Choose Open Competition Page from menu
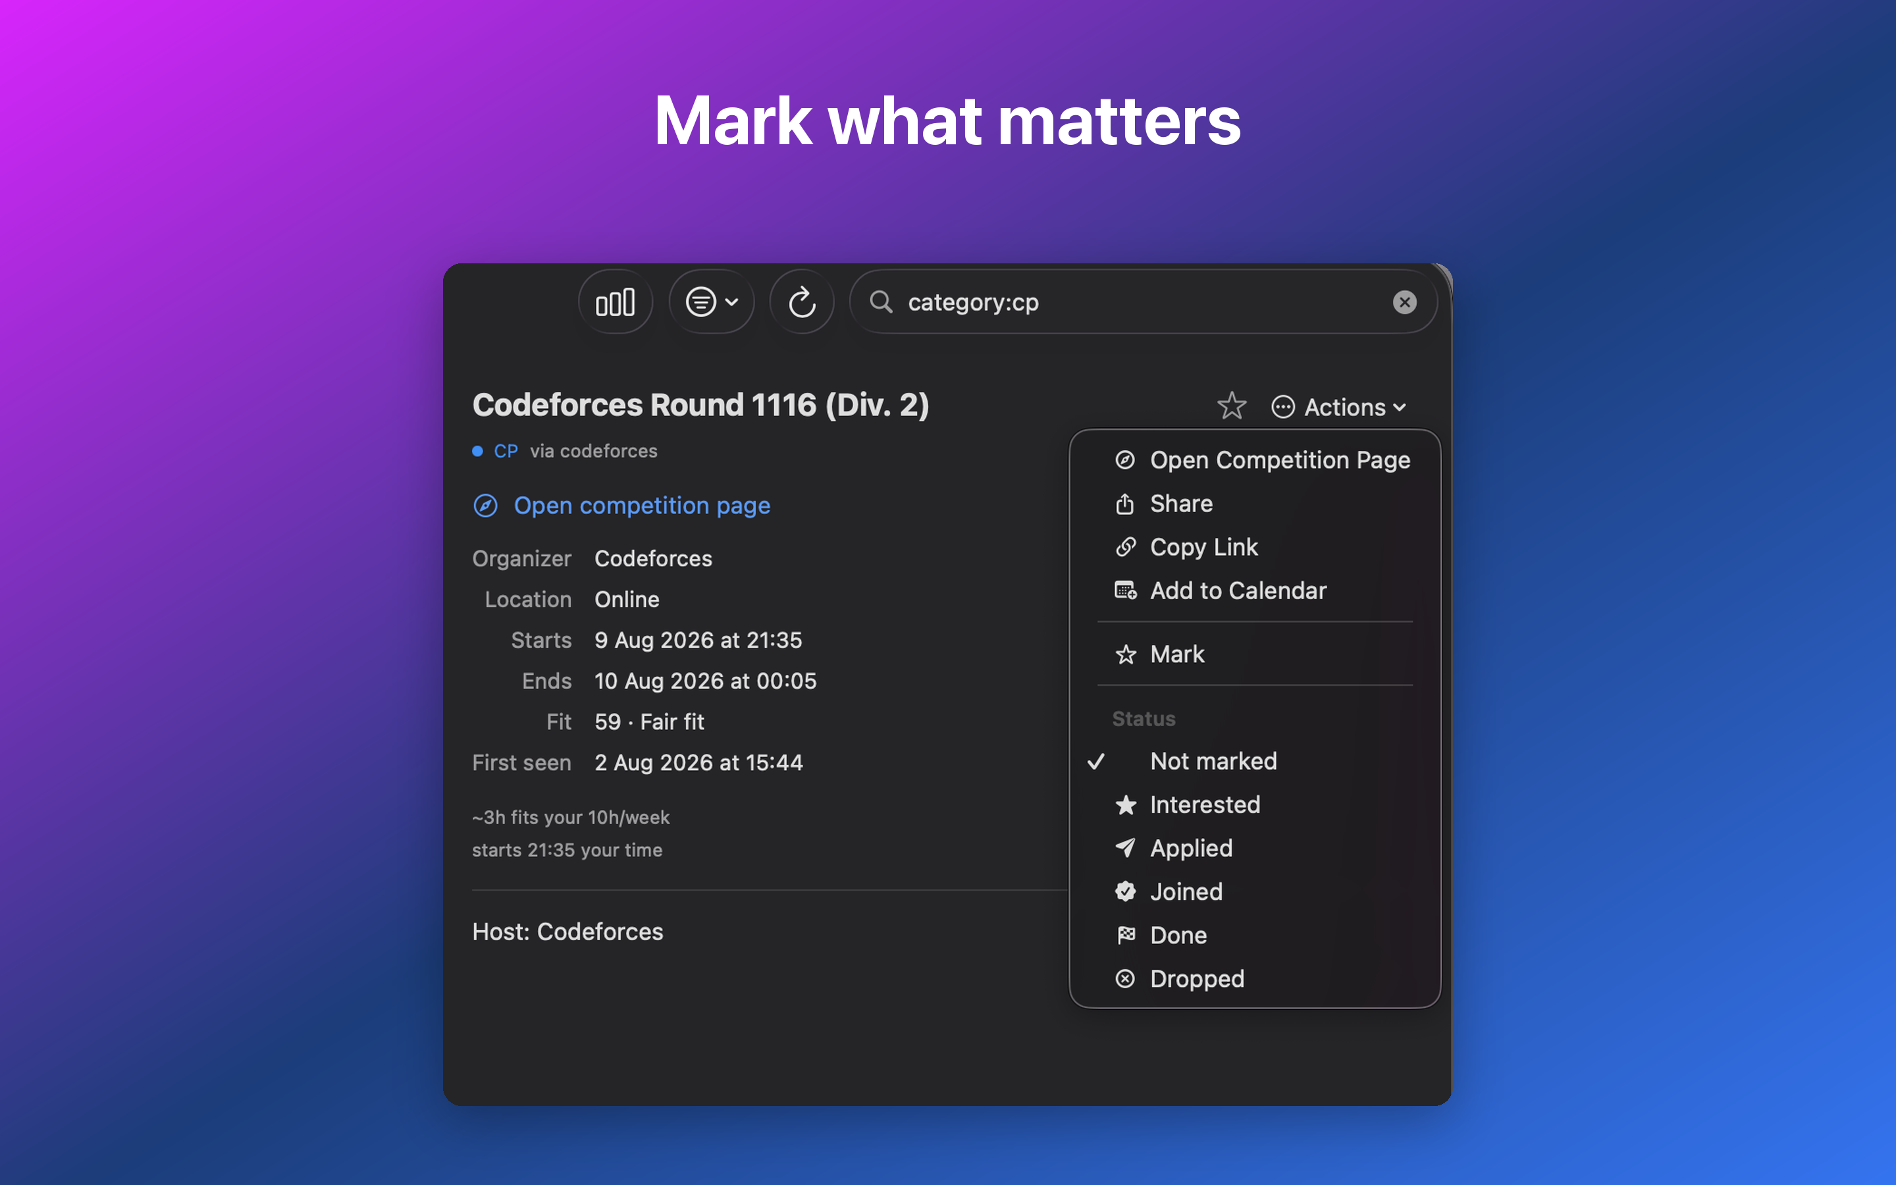Screen dimensions: 1896x1185 tap(1255, 460)
